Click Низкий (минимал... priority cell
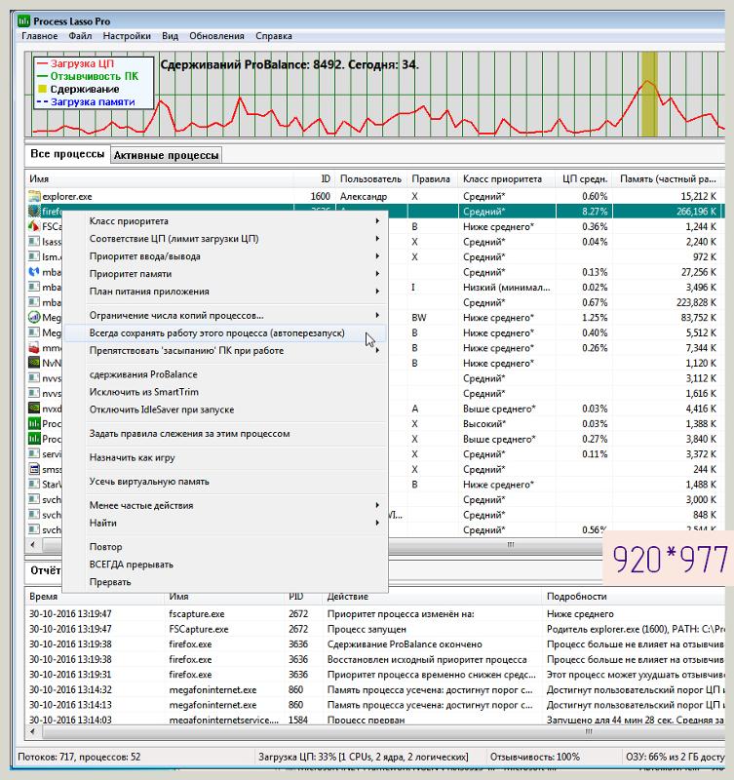 [x=506, y=287]
